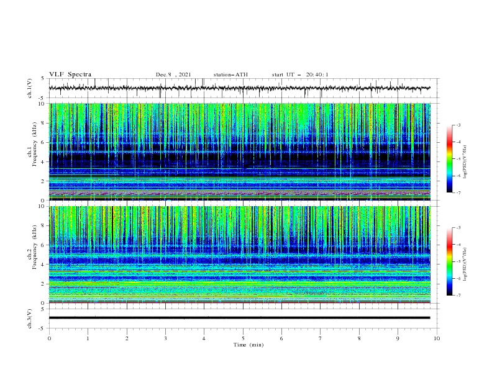Screen dimensions: 492x380
Task: Select the date text "Dec. 8, 2021"
Action: [173, 75]
